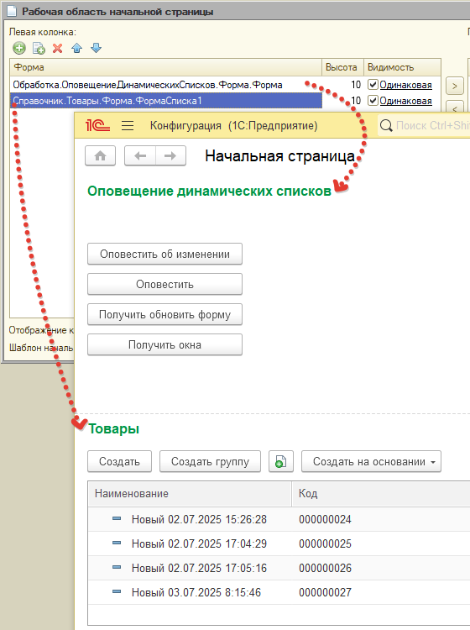Click the Видимость column header
The height and width of the screenshot is (630, 470).
[x=402, y=67]
